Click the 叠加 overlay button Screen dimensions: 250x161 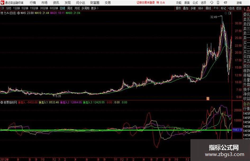186,8
